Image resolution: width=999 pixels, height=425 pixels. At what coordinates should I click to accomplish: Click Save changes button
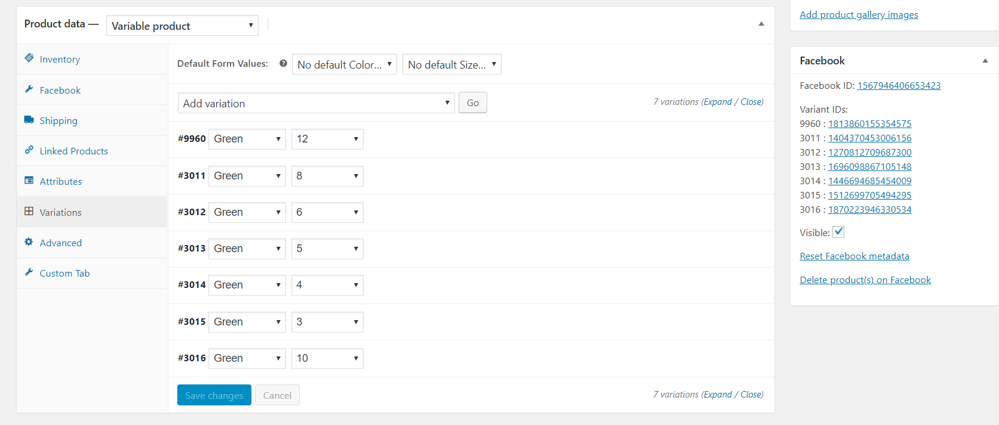pyautogui.click(x=214, y=395)
